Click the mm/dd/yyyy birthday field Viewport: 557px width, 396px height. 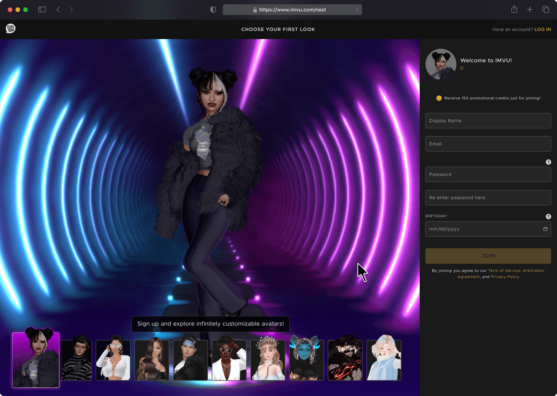488,229
